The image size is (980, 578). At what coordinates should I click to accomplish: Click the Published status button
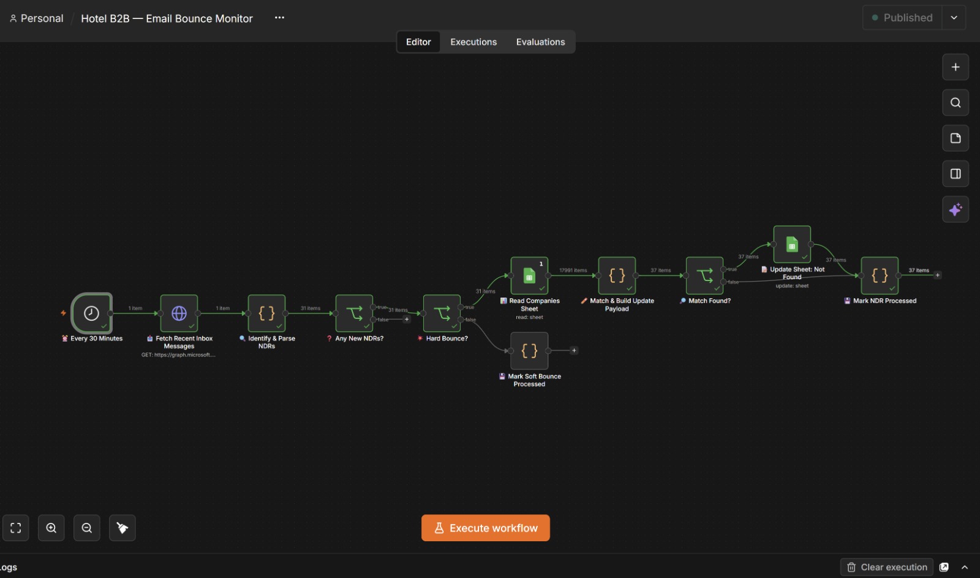pos(902,18)
